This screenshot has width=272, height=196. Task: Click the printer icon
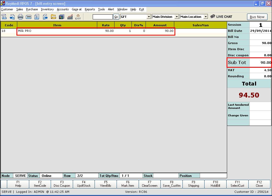tap(20, 17)
